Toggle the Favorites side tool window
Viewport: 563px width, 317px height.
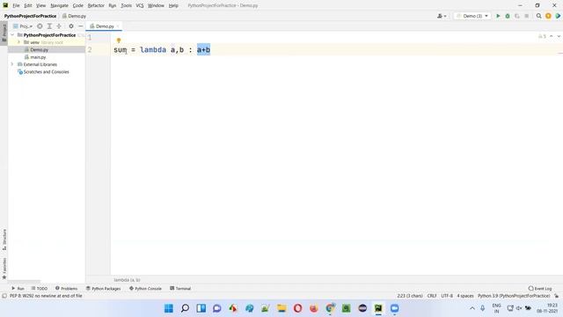click(4, 268)
